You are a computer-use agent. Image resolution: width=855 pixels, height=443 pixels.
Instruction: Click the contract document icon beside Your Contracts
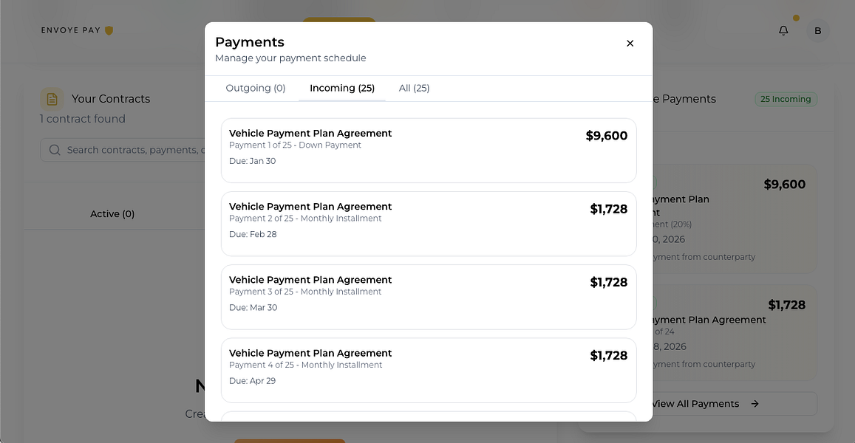click(51, 98)
